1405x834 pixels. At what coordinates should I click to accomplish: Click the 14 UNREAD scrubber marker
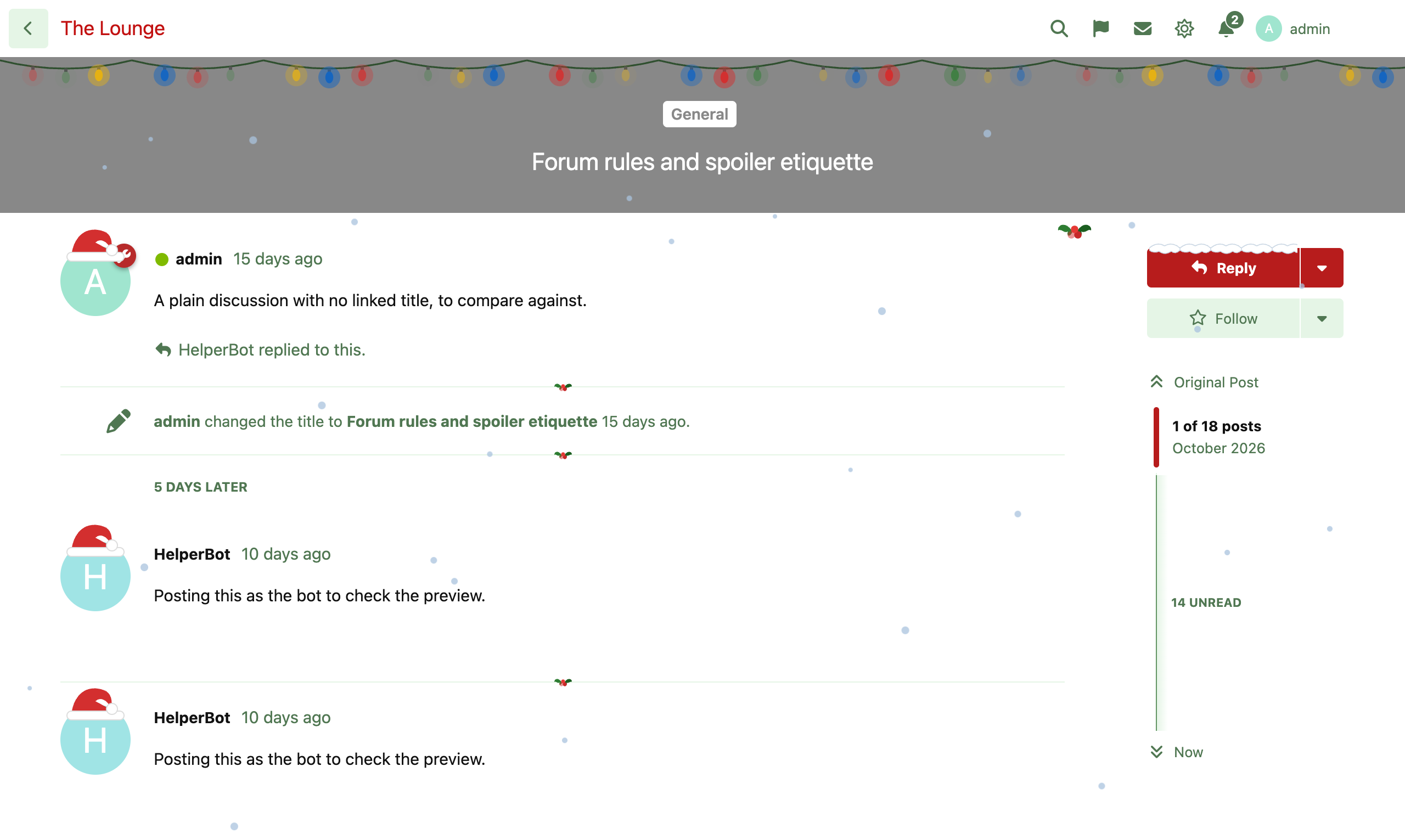(1206, 602)
